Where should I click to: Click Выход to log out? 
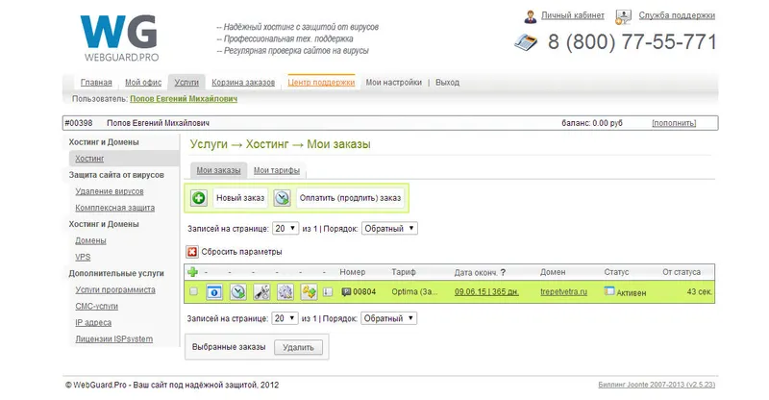pos(447,83)
